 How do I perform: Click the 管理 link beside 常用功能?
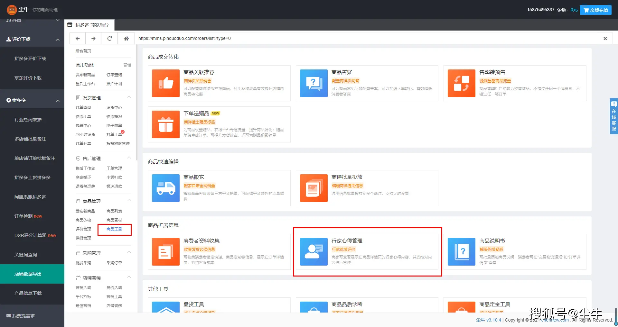tap(127, 65)
